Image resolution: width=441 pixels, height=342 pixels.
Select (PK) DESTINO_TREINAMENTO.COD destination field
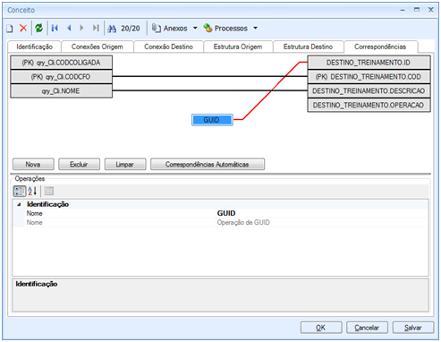(369, 77)
